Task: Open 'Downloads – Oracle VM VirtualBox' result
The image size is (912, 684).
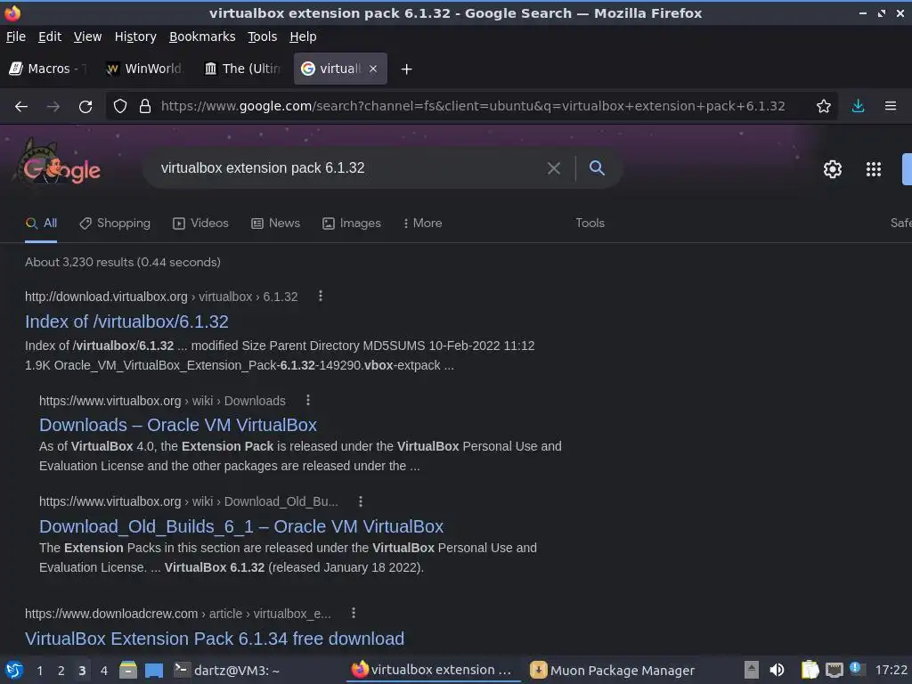Action: pos(178,425)
